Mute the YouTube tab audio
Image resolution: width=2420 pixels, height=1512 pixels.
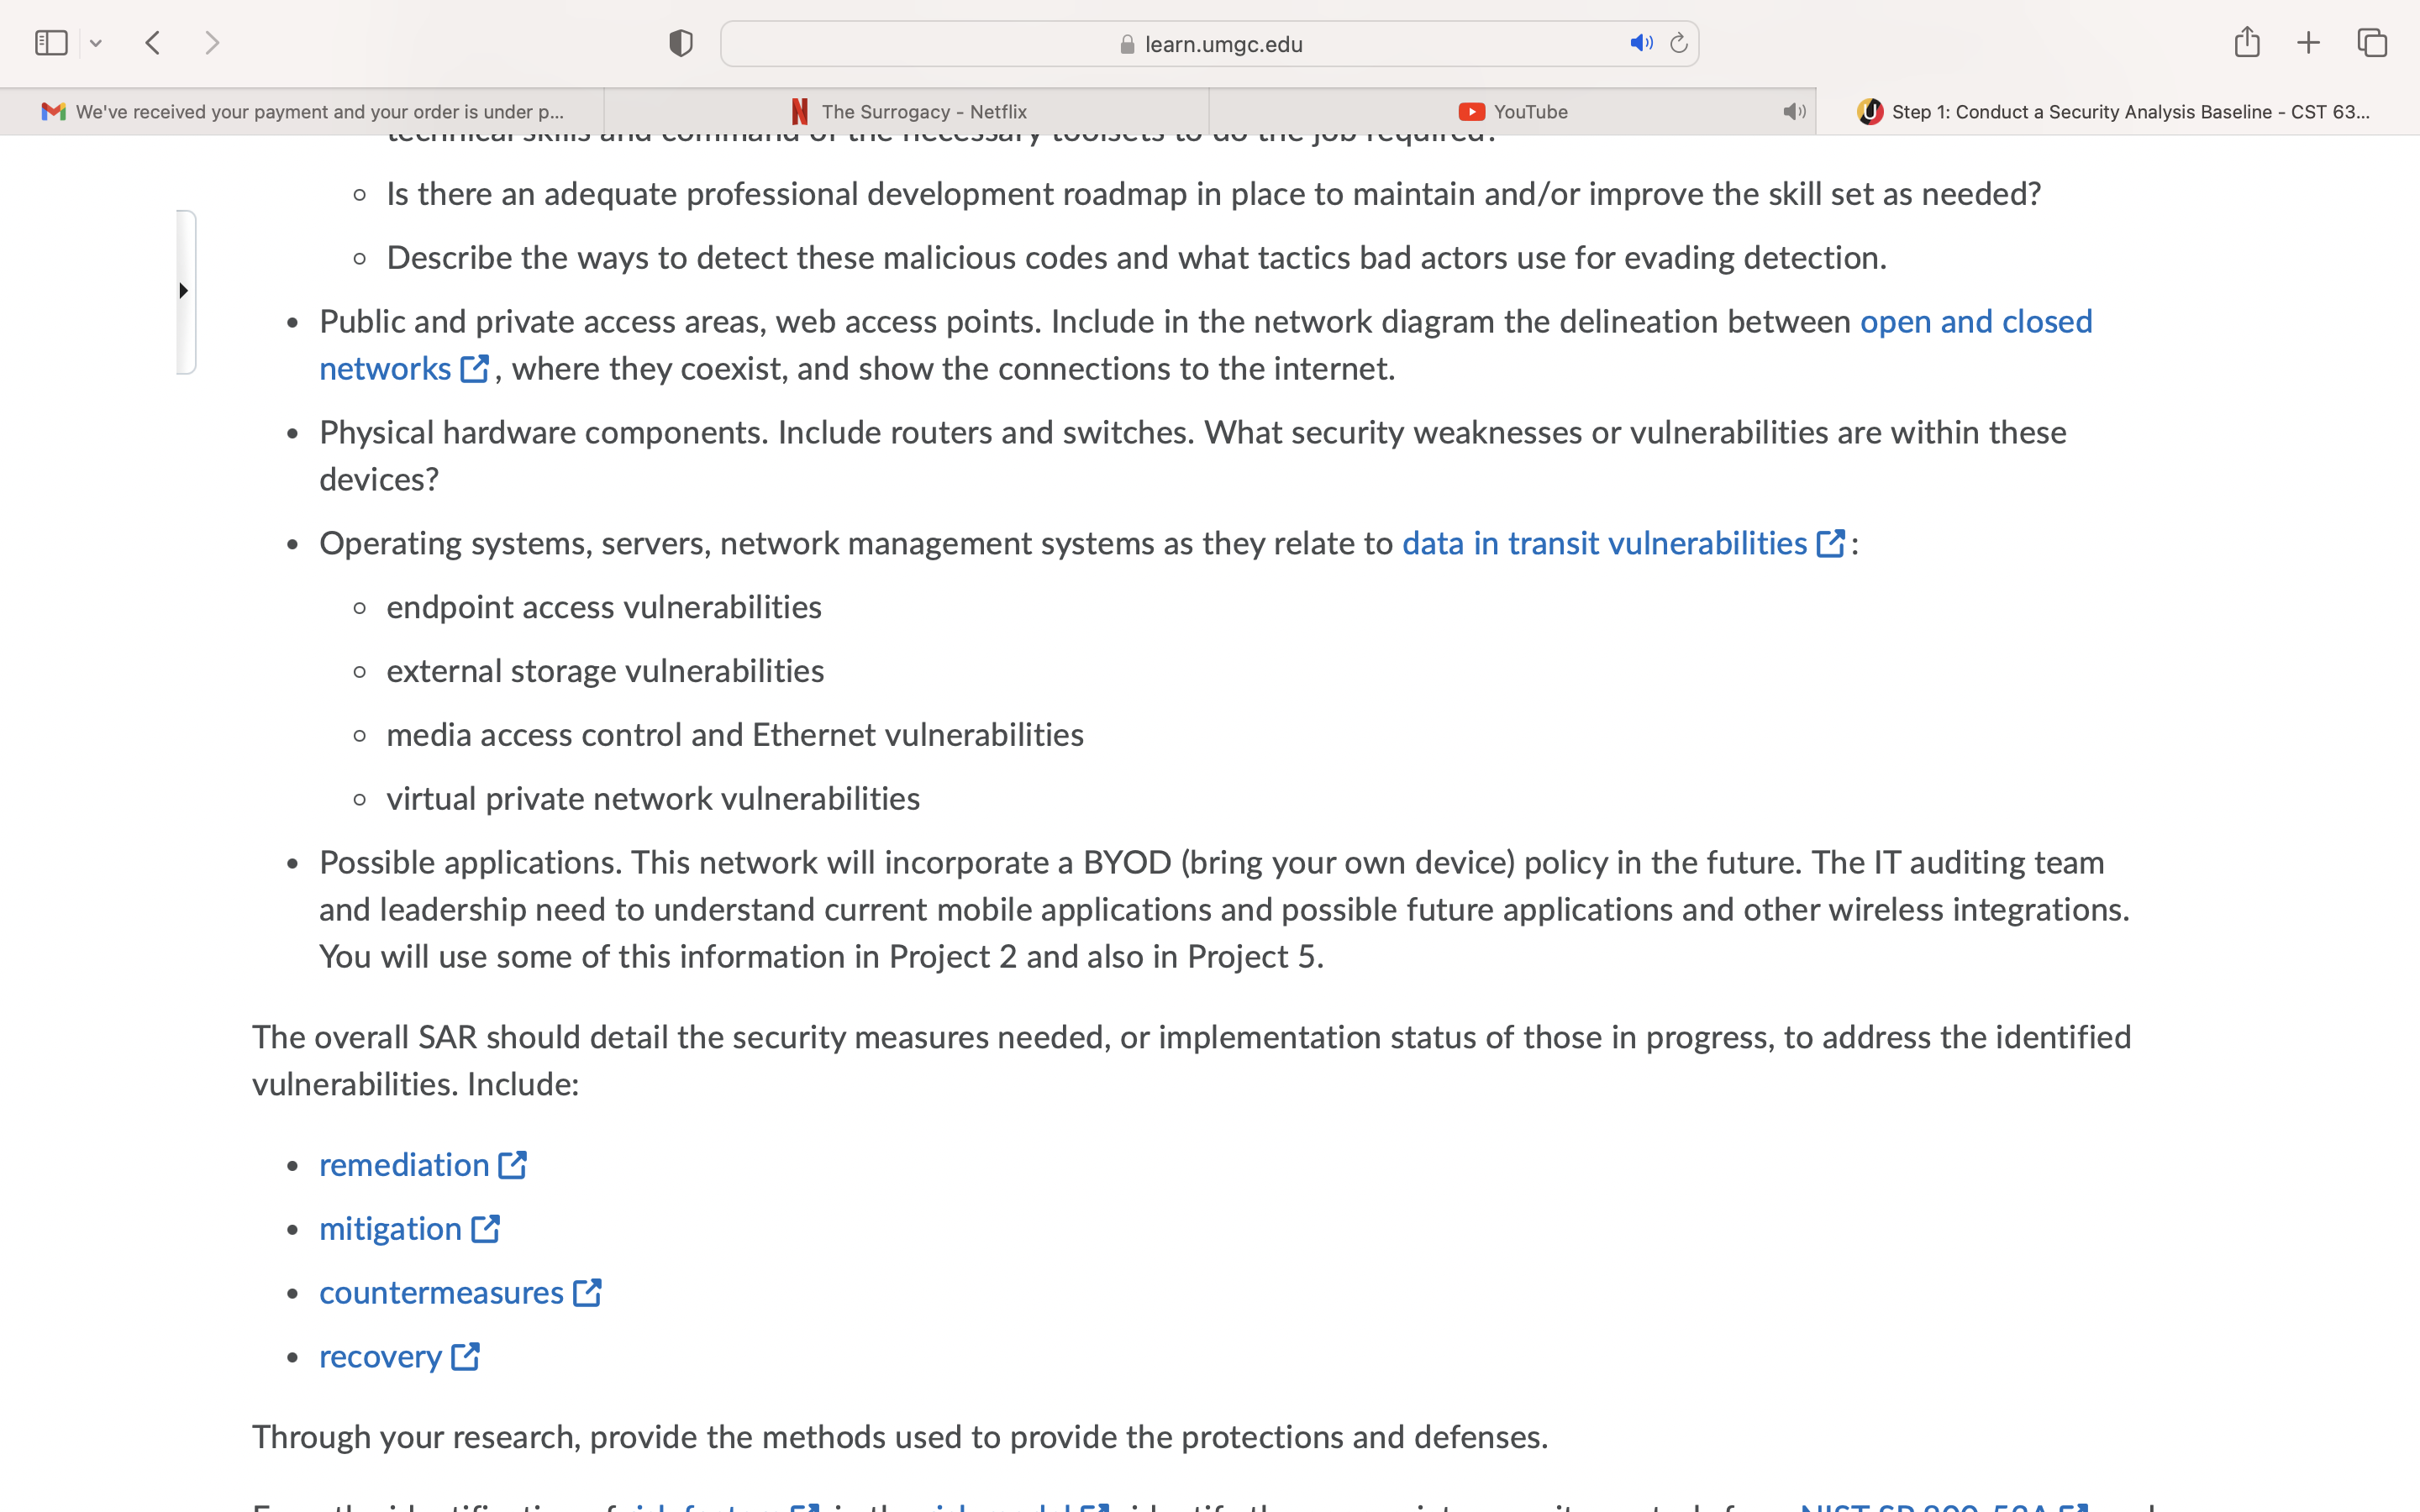point(1794,112)
